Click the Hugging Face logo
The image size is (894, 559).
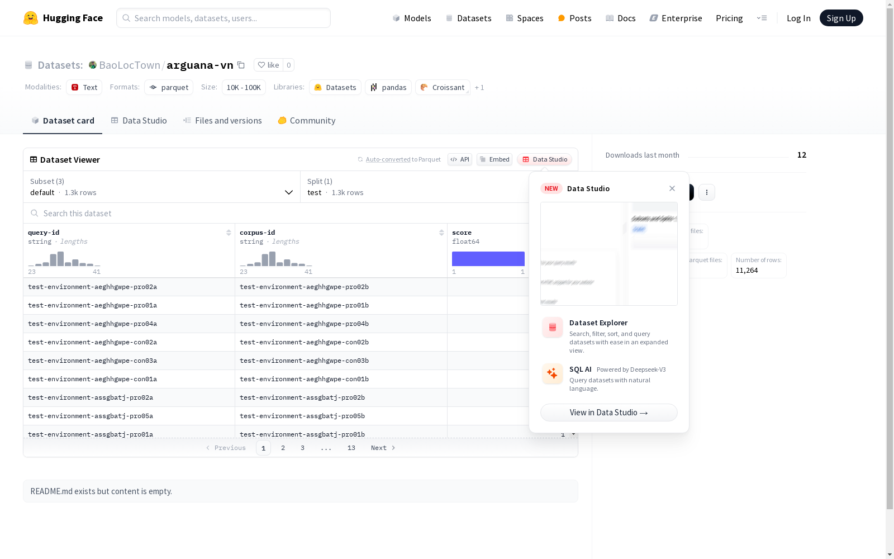[x=63, y=18]
